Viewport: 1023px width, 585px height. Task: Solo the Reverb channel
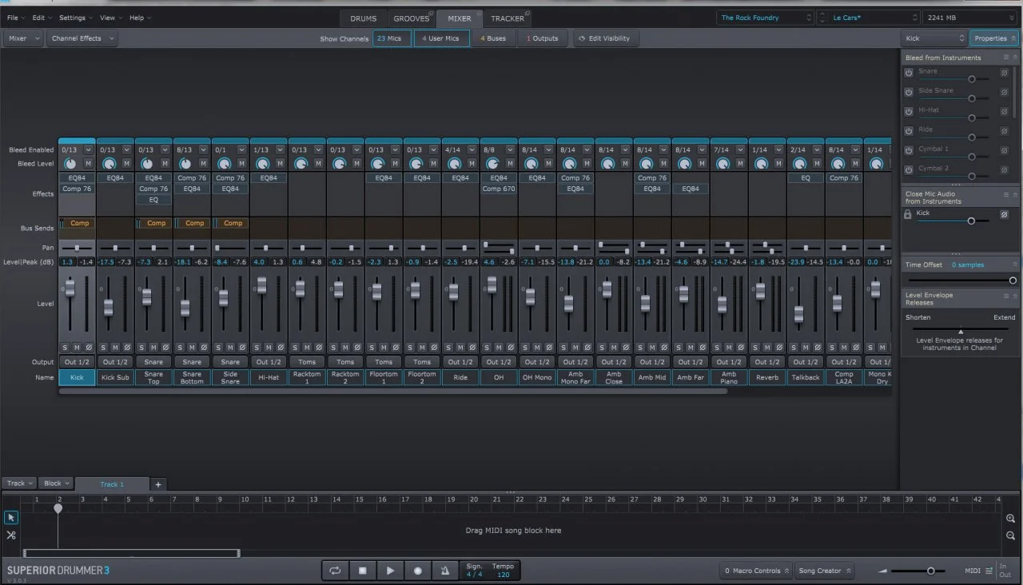pyautogui.click(x=755, y=347)
